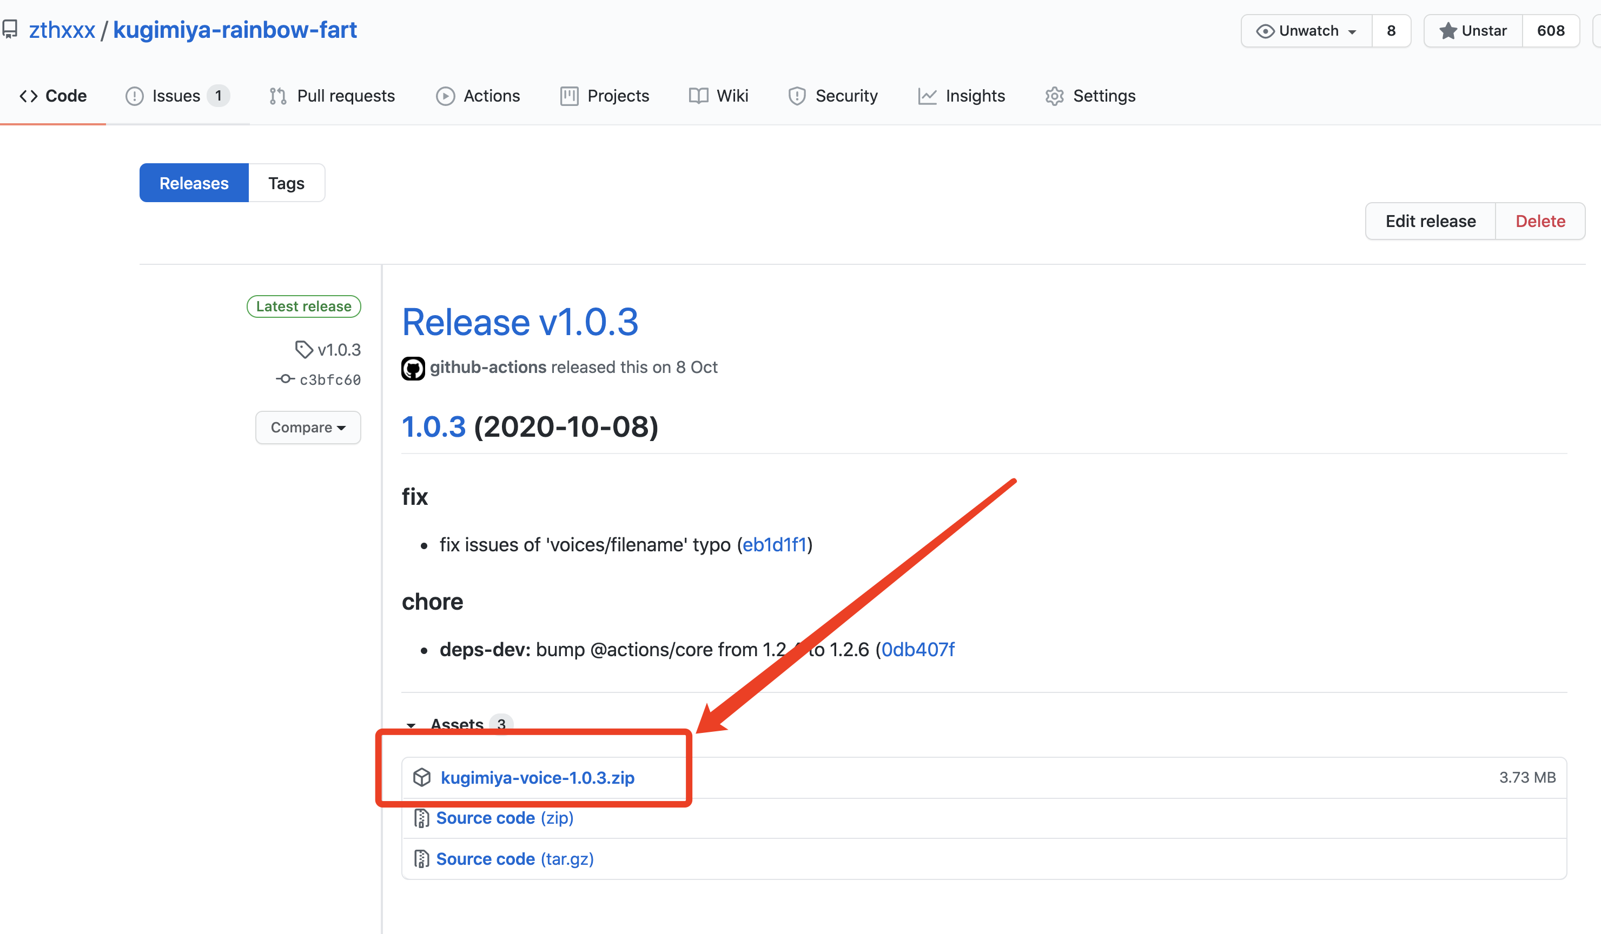Image resolution: width=1601 pixels, height=934 pixels.
Task: Click the Insights graph icon
Action: [928, 96]
